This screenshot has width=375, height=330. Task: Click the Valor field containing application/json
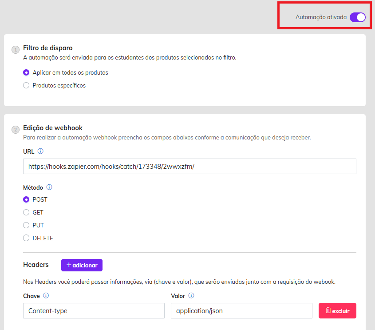tap(241, 311)
